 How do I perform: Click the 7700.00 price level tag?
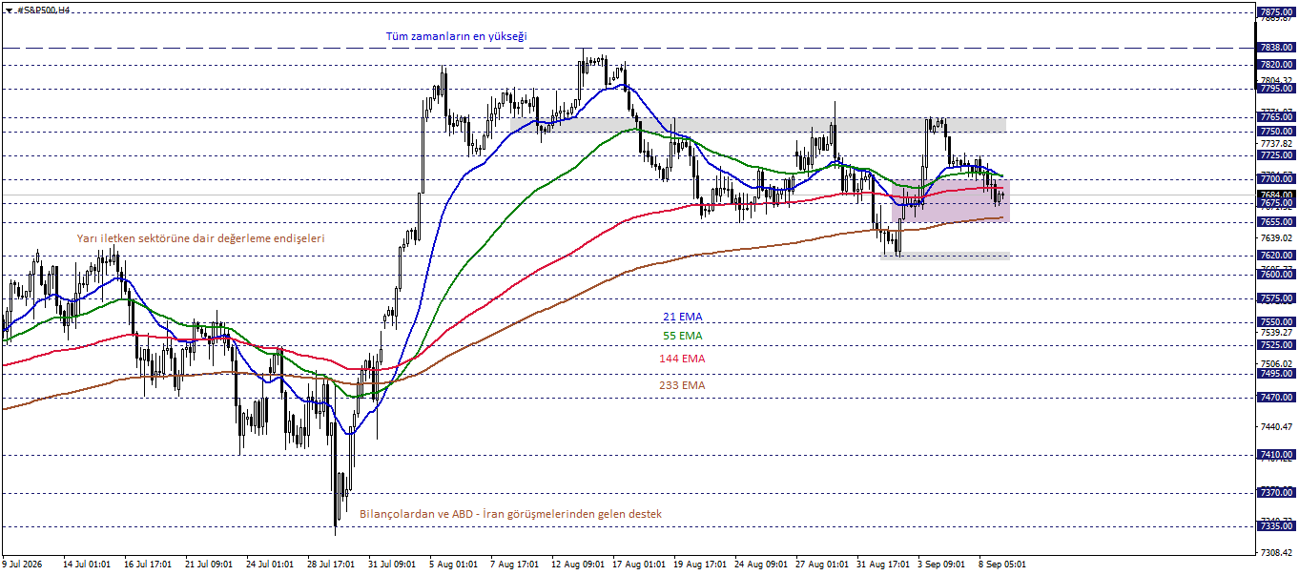pyautogui.click(x=1276, y=179)
